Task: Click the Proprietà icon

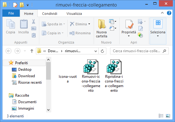Action: click(x=129, y=24)
